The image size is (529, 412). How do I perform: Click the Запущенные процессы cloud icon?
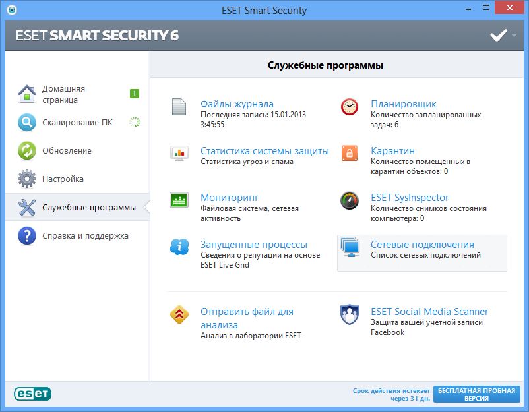point(179,247)
